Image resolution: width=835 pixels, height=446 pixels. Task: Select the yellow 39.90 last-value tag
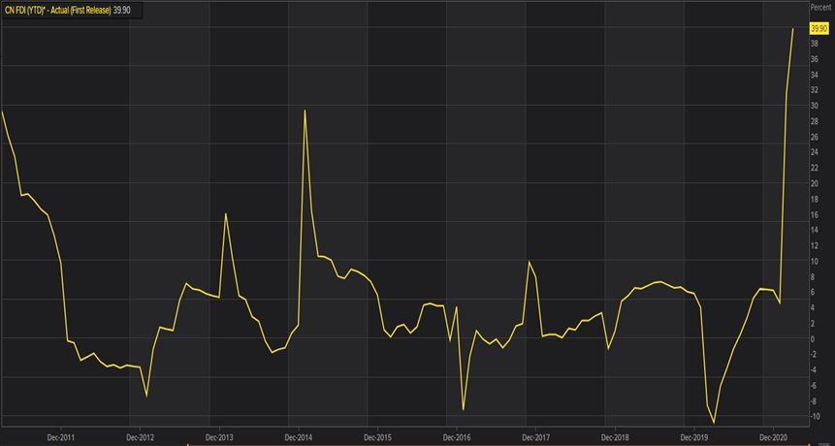tap(819, 29)
